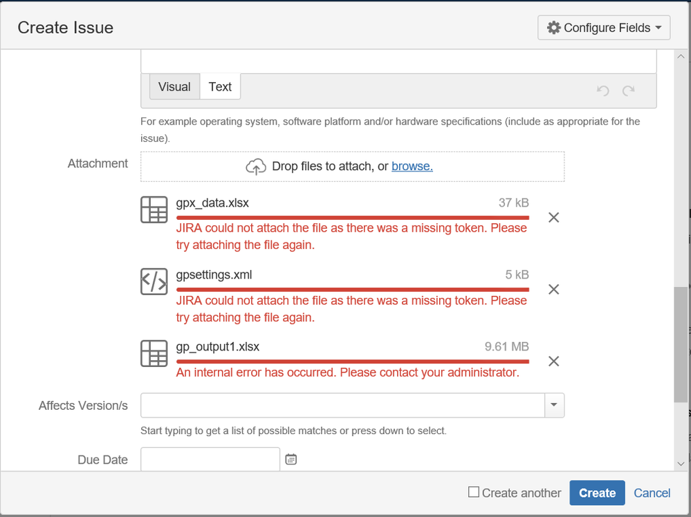Click the spreadsheet icon beside gp_output1.xlsx
Screen dimensions: 691x517
click(154, 353)
